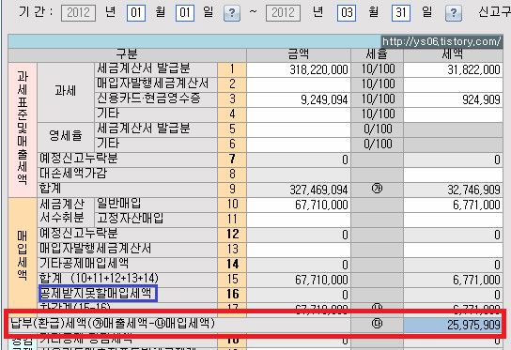Image resolution: width=511 pixels, height=350 pixels.
Task: Select row 3 amount 9,249,094
Action: (x=299, y=99)
